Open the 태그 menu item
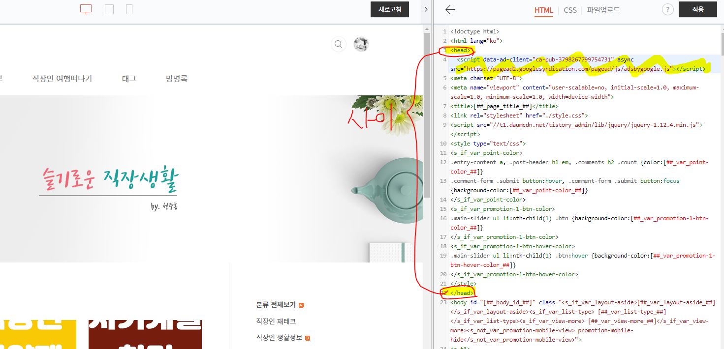Viewport: 724px width, 349px height. coord(129,79)
